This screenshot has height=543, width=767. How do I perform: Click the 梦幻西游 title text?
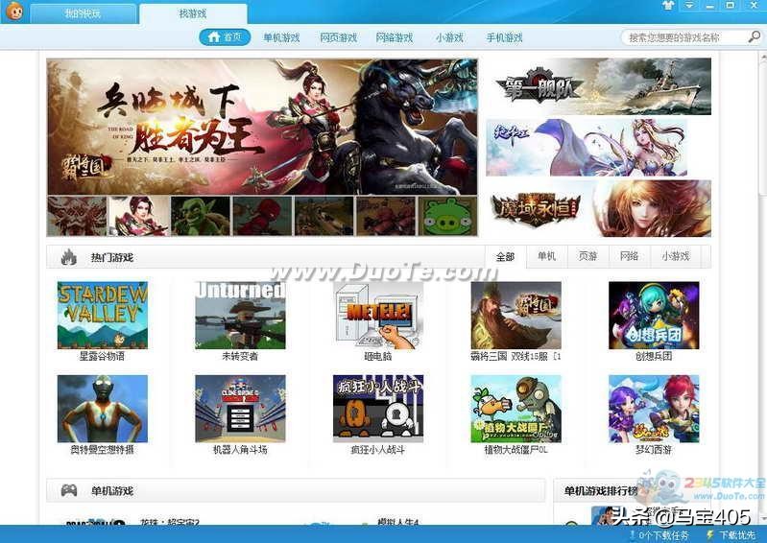[654, 450]
